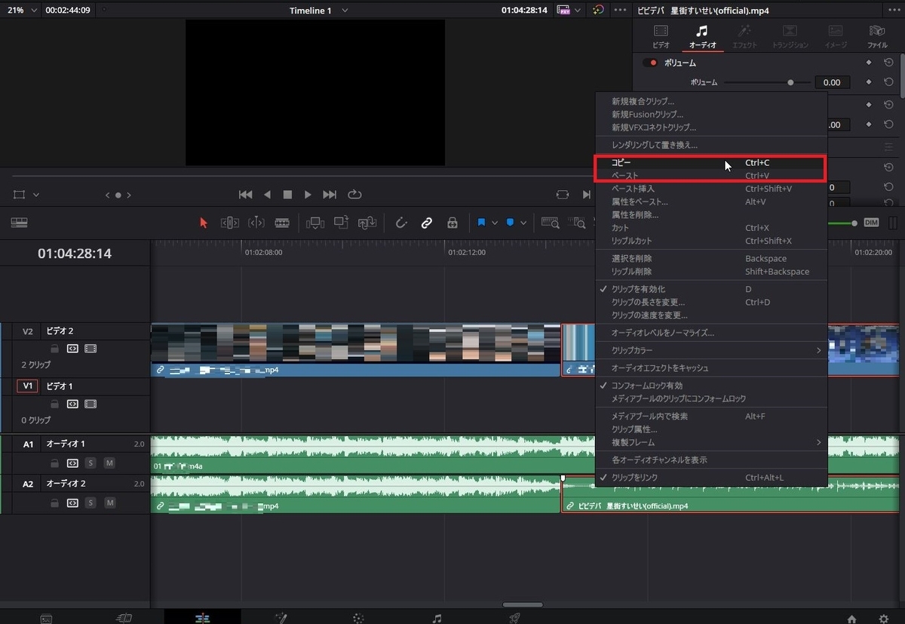Viewport: 905px width, 624px height.
Task: Open viewer three-dots options menu
Action: click(620, 11)
